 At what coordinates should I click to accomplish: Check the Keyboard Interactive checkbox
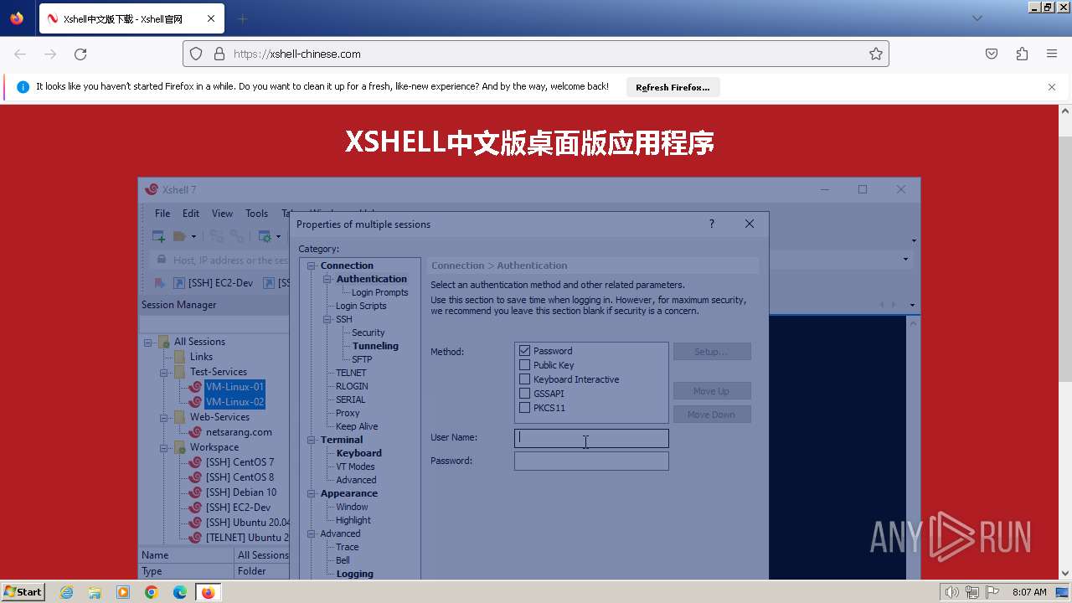(525, 379)
